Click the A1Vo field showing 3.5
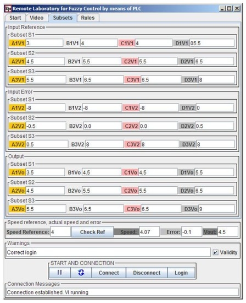The image size is (246, 303). [45, 172]
